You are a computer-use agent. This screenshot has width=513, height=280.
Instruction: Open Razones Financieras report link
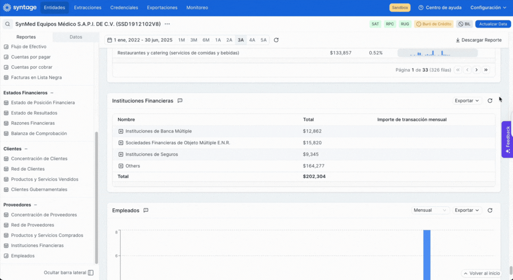coord(33,124)
